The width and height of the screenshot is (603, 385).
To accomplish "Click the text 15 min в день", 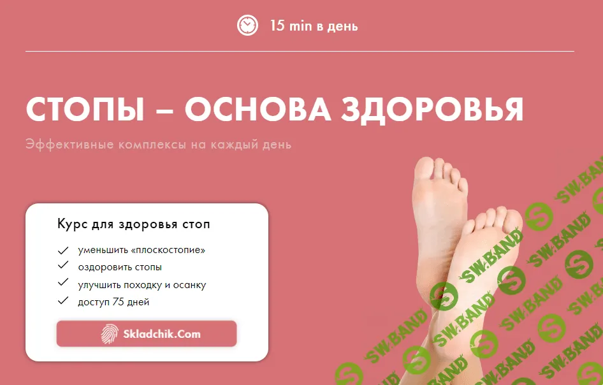I will point(314,26).
